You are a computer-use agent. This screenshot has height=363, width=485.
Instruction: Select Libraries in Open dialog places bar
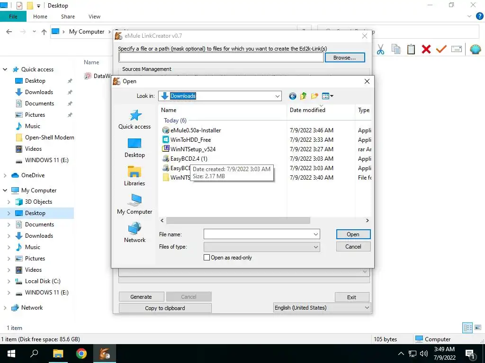[x=135, y=176]
